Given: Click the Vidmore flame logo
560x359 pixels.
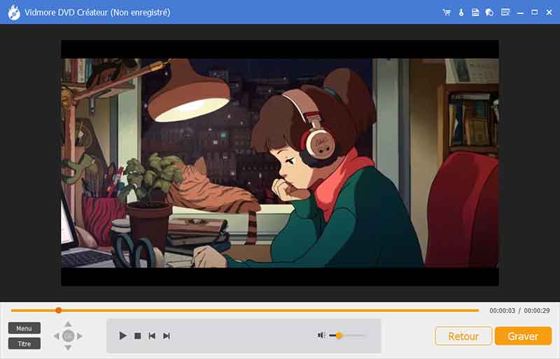Looking at the screenshot, I should tap(13, 13).
